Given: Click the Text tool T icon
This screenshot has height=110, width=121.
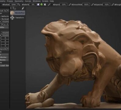Looking at the screenshot, I should click(x=14, y=8).
